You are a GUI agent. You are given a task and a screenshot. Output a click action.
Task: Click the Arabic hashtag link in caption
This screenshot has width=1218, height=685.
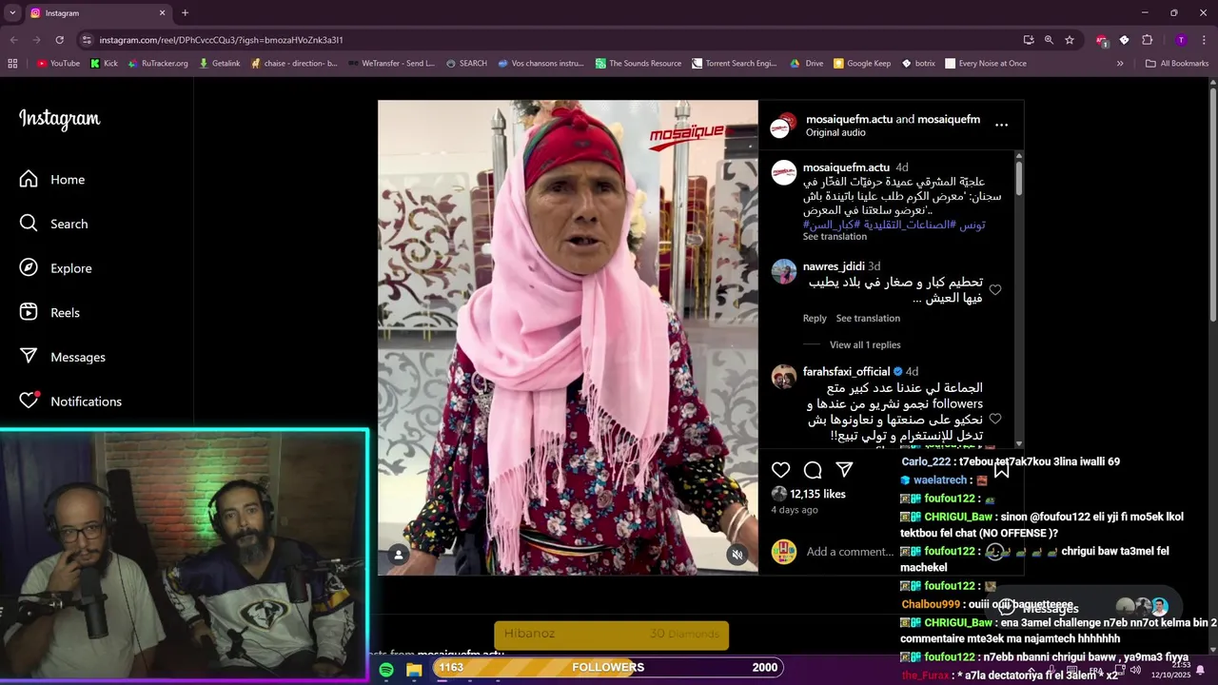click(894, 225)
